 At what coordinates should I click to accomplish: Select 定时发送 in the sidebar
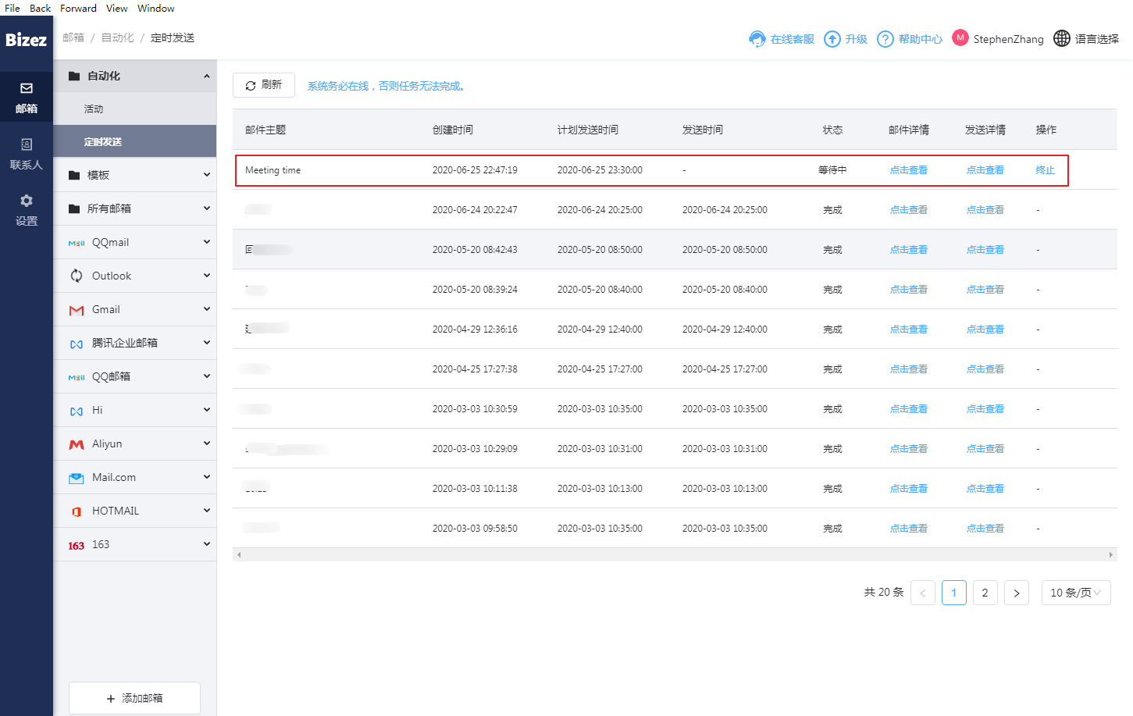(x=135, y=141)
